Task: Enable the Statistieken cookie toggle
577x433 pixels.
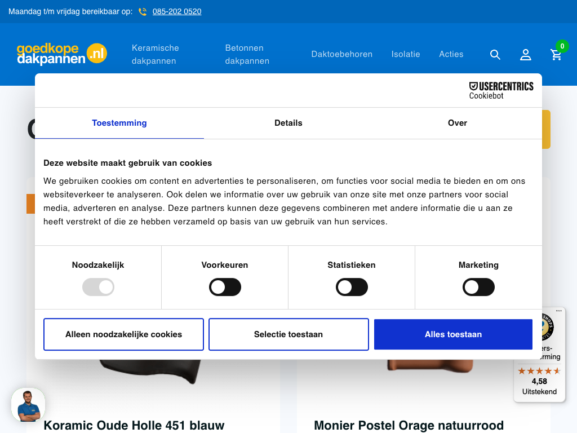Action: [352, 288]
